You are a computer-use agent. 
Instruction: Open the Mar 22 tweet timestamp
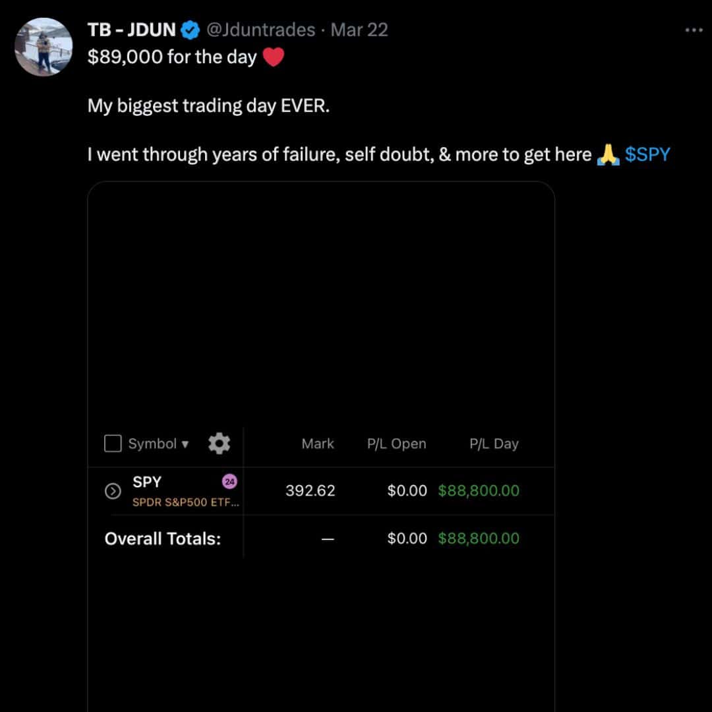(x=359, y=30)
